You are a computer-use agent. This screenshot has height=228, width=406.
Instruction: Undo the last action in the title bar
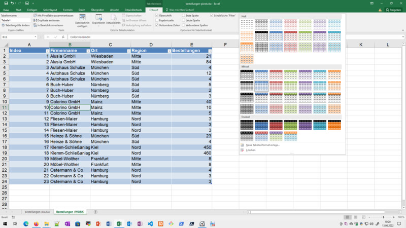pyautogui.click(x=12, y=4)
